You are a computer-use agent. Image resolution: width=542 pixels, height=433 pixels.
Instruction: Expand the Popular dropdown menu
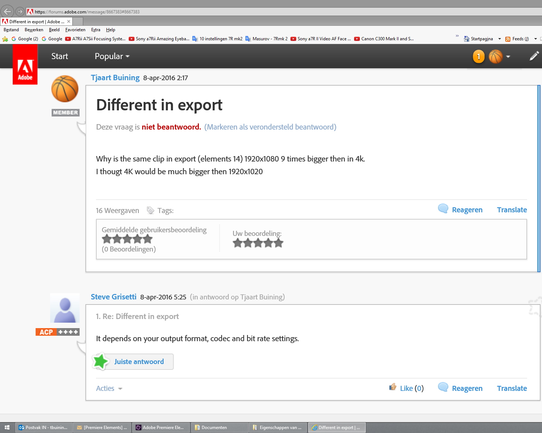click(112, 56)
